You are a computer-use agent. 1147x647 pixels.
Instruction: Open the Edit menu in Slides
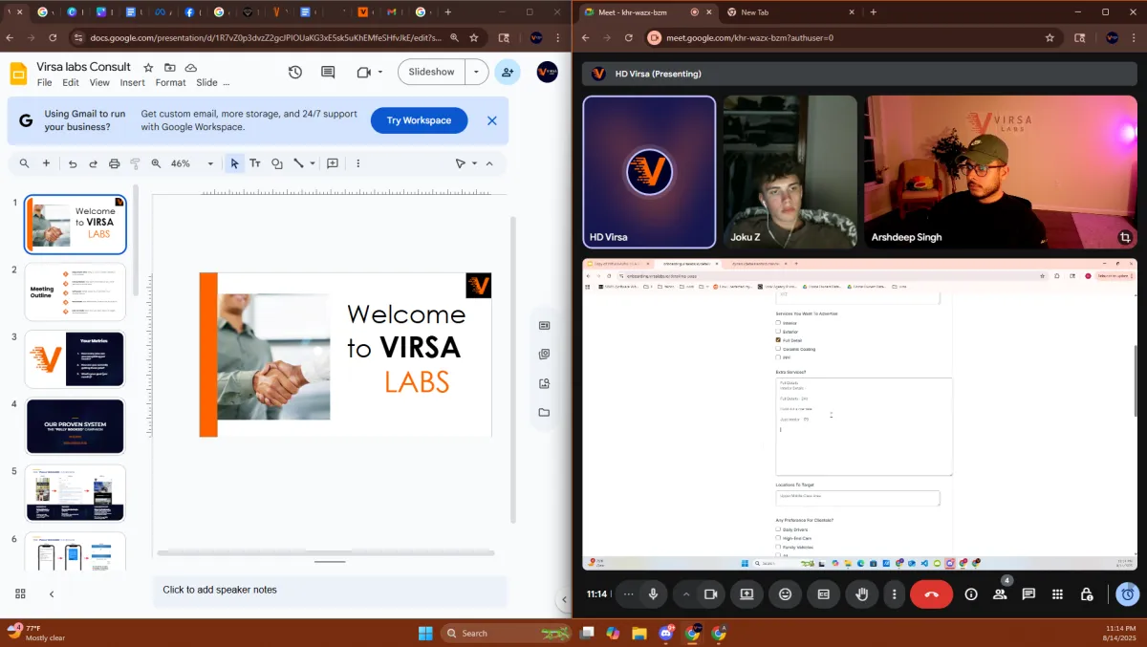pyautogui.click(x=71, y=83)
